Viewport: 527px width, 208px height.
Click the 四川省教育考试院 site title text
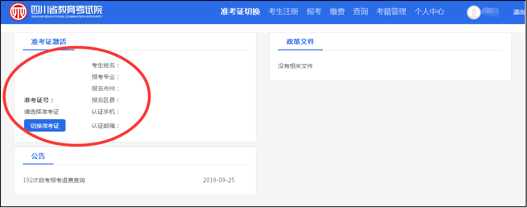pos(66,10)
